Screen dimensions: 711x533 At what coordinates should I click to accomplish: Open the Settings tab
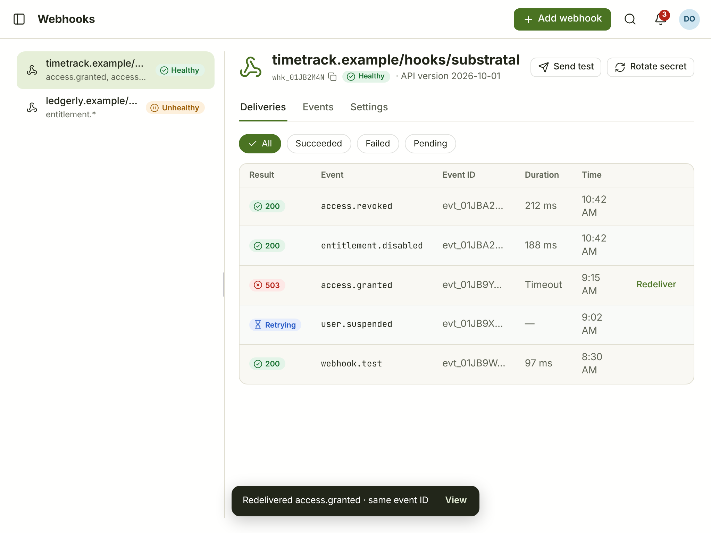369,107
